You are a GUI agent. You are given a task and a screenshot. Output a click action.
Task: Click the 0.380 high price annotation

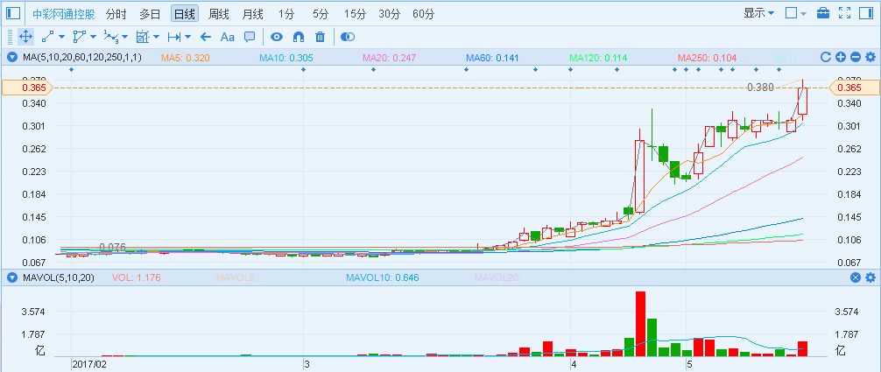[761, 88]
